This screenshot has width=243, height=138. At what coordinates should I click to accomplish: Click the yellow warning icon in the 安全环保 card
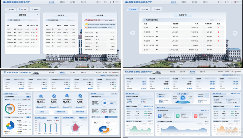85,24
